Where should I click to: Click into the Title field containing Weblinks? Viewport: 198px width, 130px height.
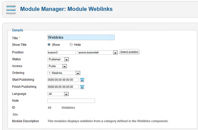point(81,38)
